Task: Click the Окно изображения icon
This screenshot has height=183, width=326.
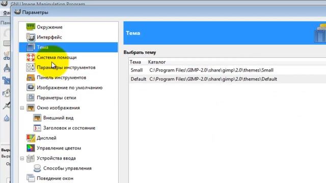Action: coord(31,108)
